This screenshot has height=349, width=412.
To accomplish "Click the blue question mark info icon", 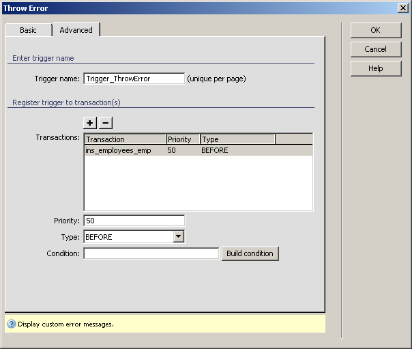I will [11, 324].
